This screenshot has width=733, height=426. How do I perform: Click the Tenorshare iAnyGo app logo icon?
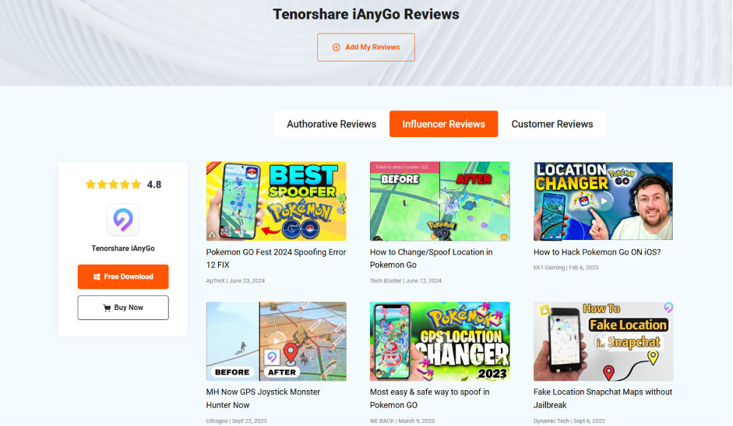[123, 220]
